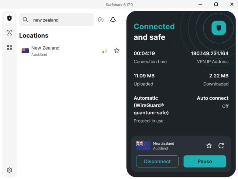
Task: Open the VPN shield tab in sidebar
Action: coord(9,18)
